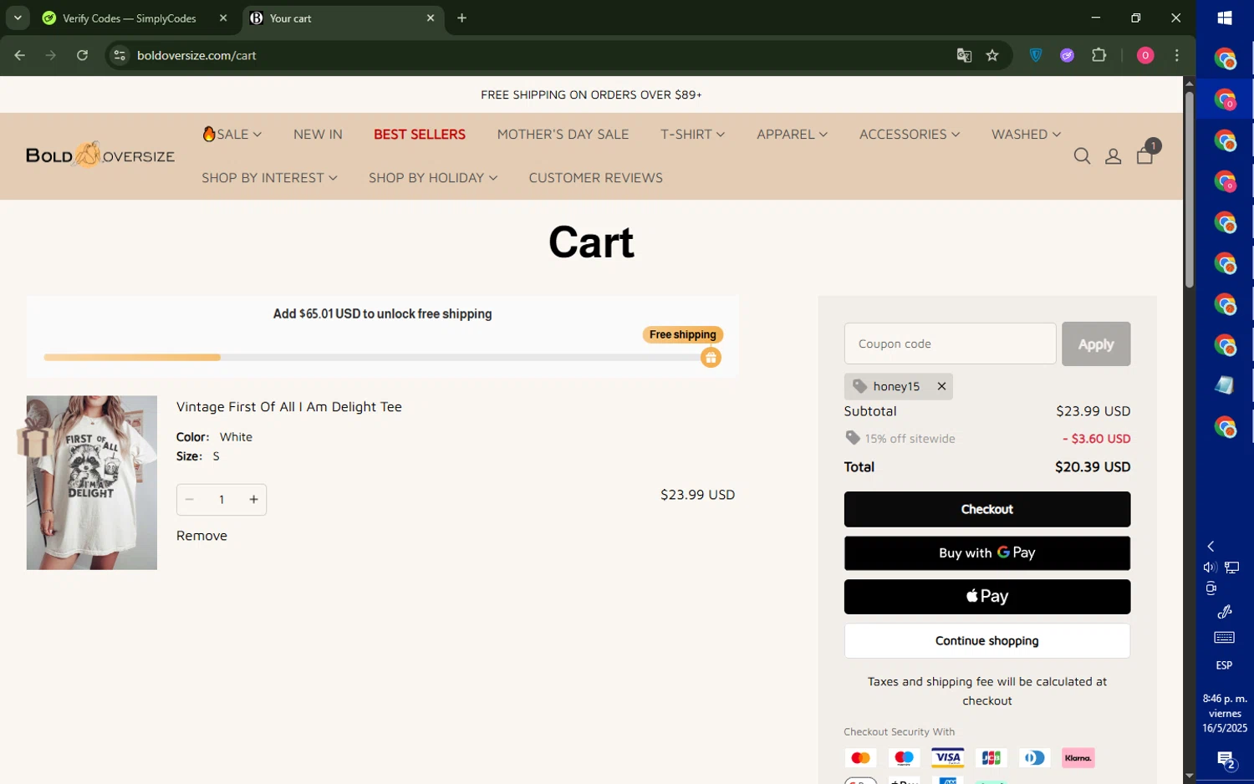Open the shopping bag cart icon
Screen dimensions: 1254x784
1145,155
